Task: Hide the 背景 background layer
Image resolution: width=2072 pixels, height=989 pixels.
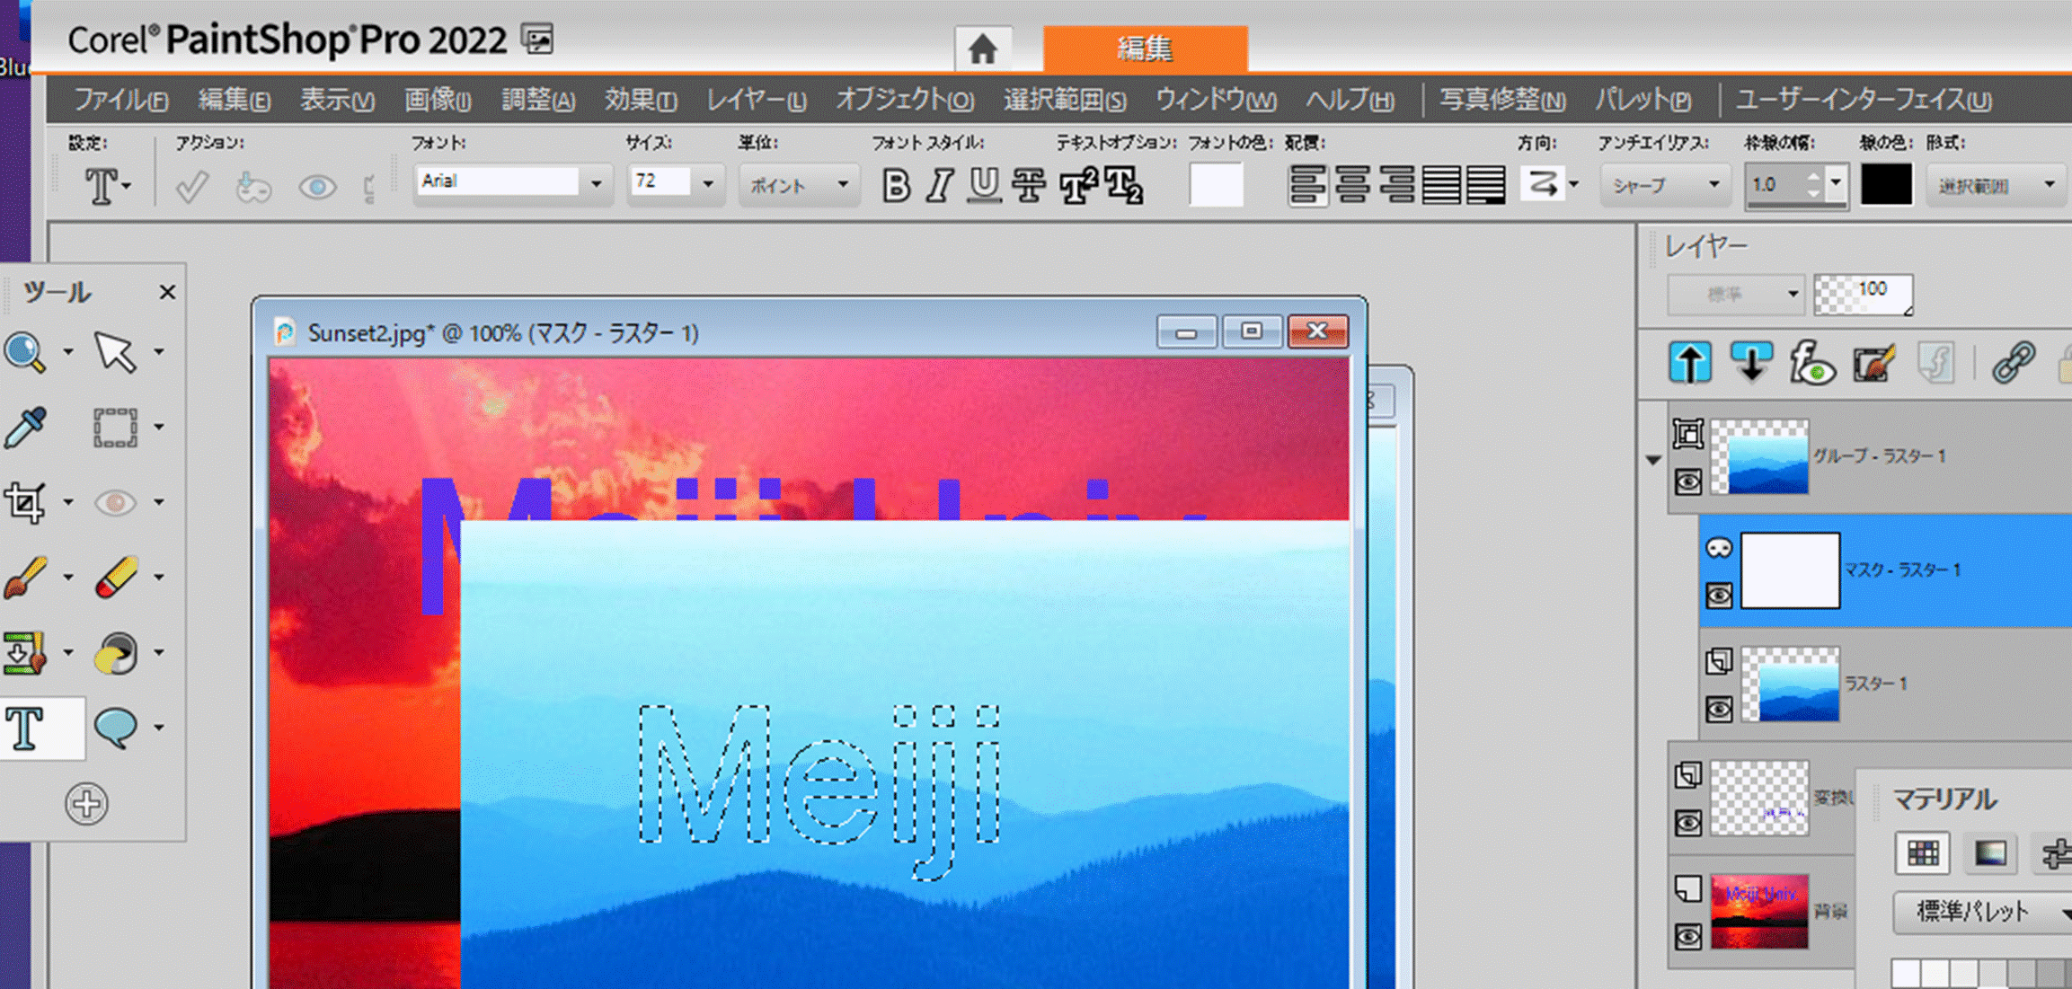Action: point(1688,937)
